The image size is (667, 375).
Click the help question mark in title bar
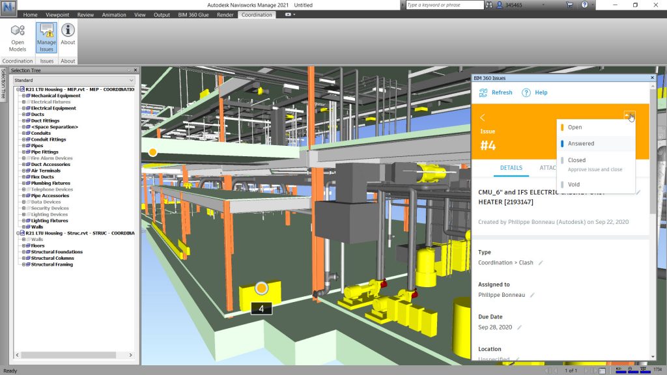[584, 5]
